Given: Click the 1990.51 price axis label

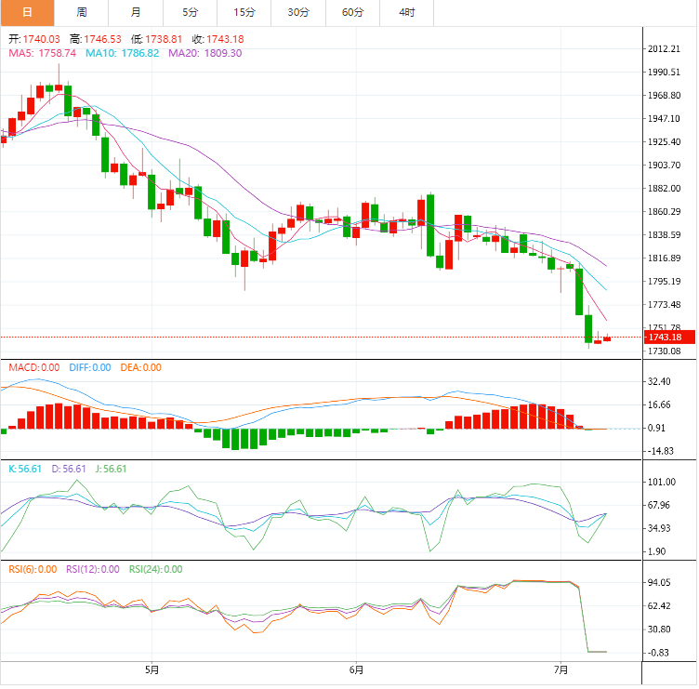Looking at the screenshot, I should point(664,73).
